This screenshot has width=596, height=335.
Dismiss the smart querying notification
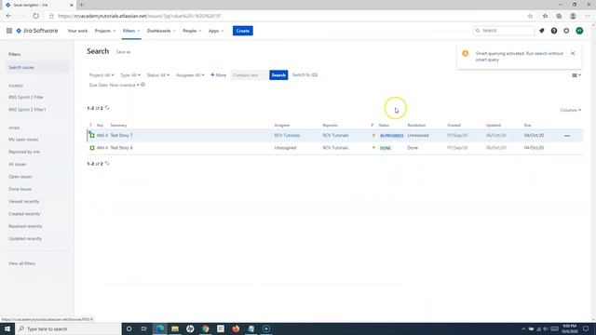[x=573, y=54]
